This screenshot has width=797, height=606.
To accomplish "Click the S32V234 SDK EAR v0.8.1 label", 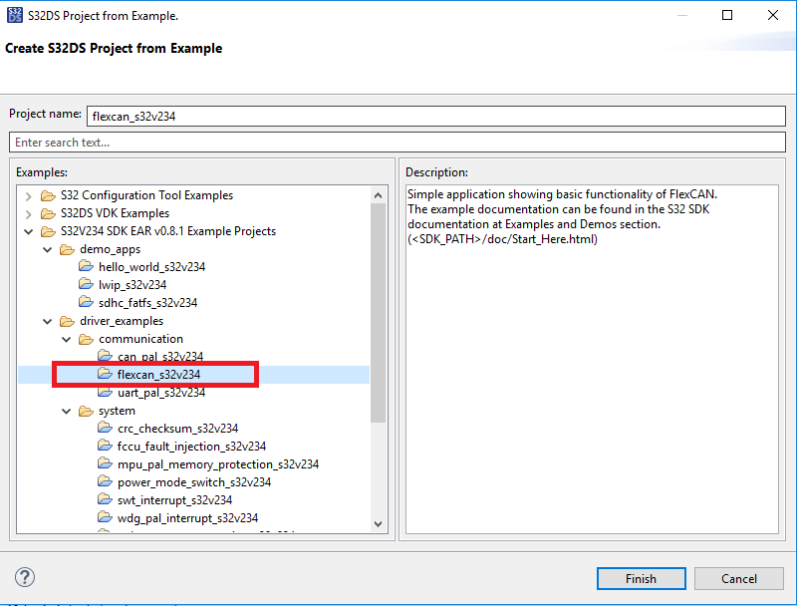I will [168, 231].
